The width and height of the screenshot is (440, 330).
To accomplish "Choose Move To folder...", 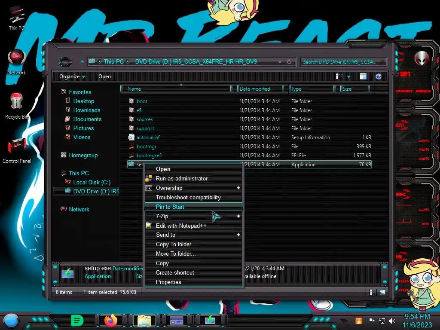I will tap(193, 254).
